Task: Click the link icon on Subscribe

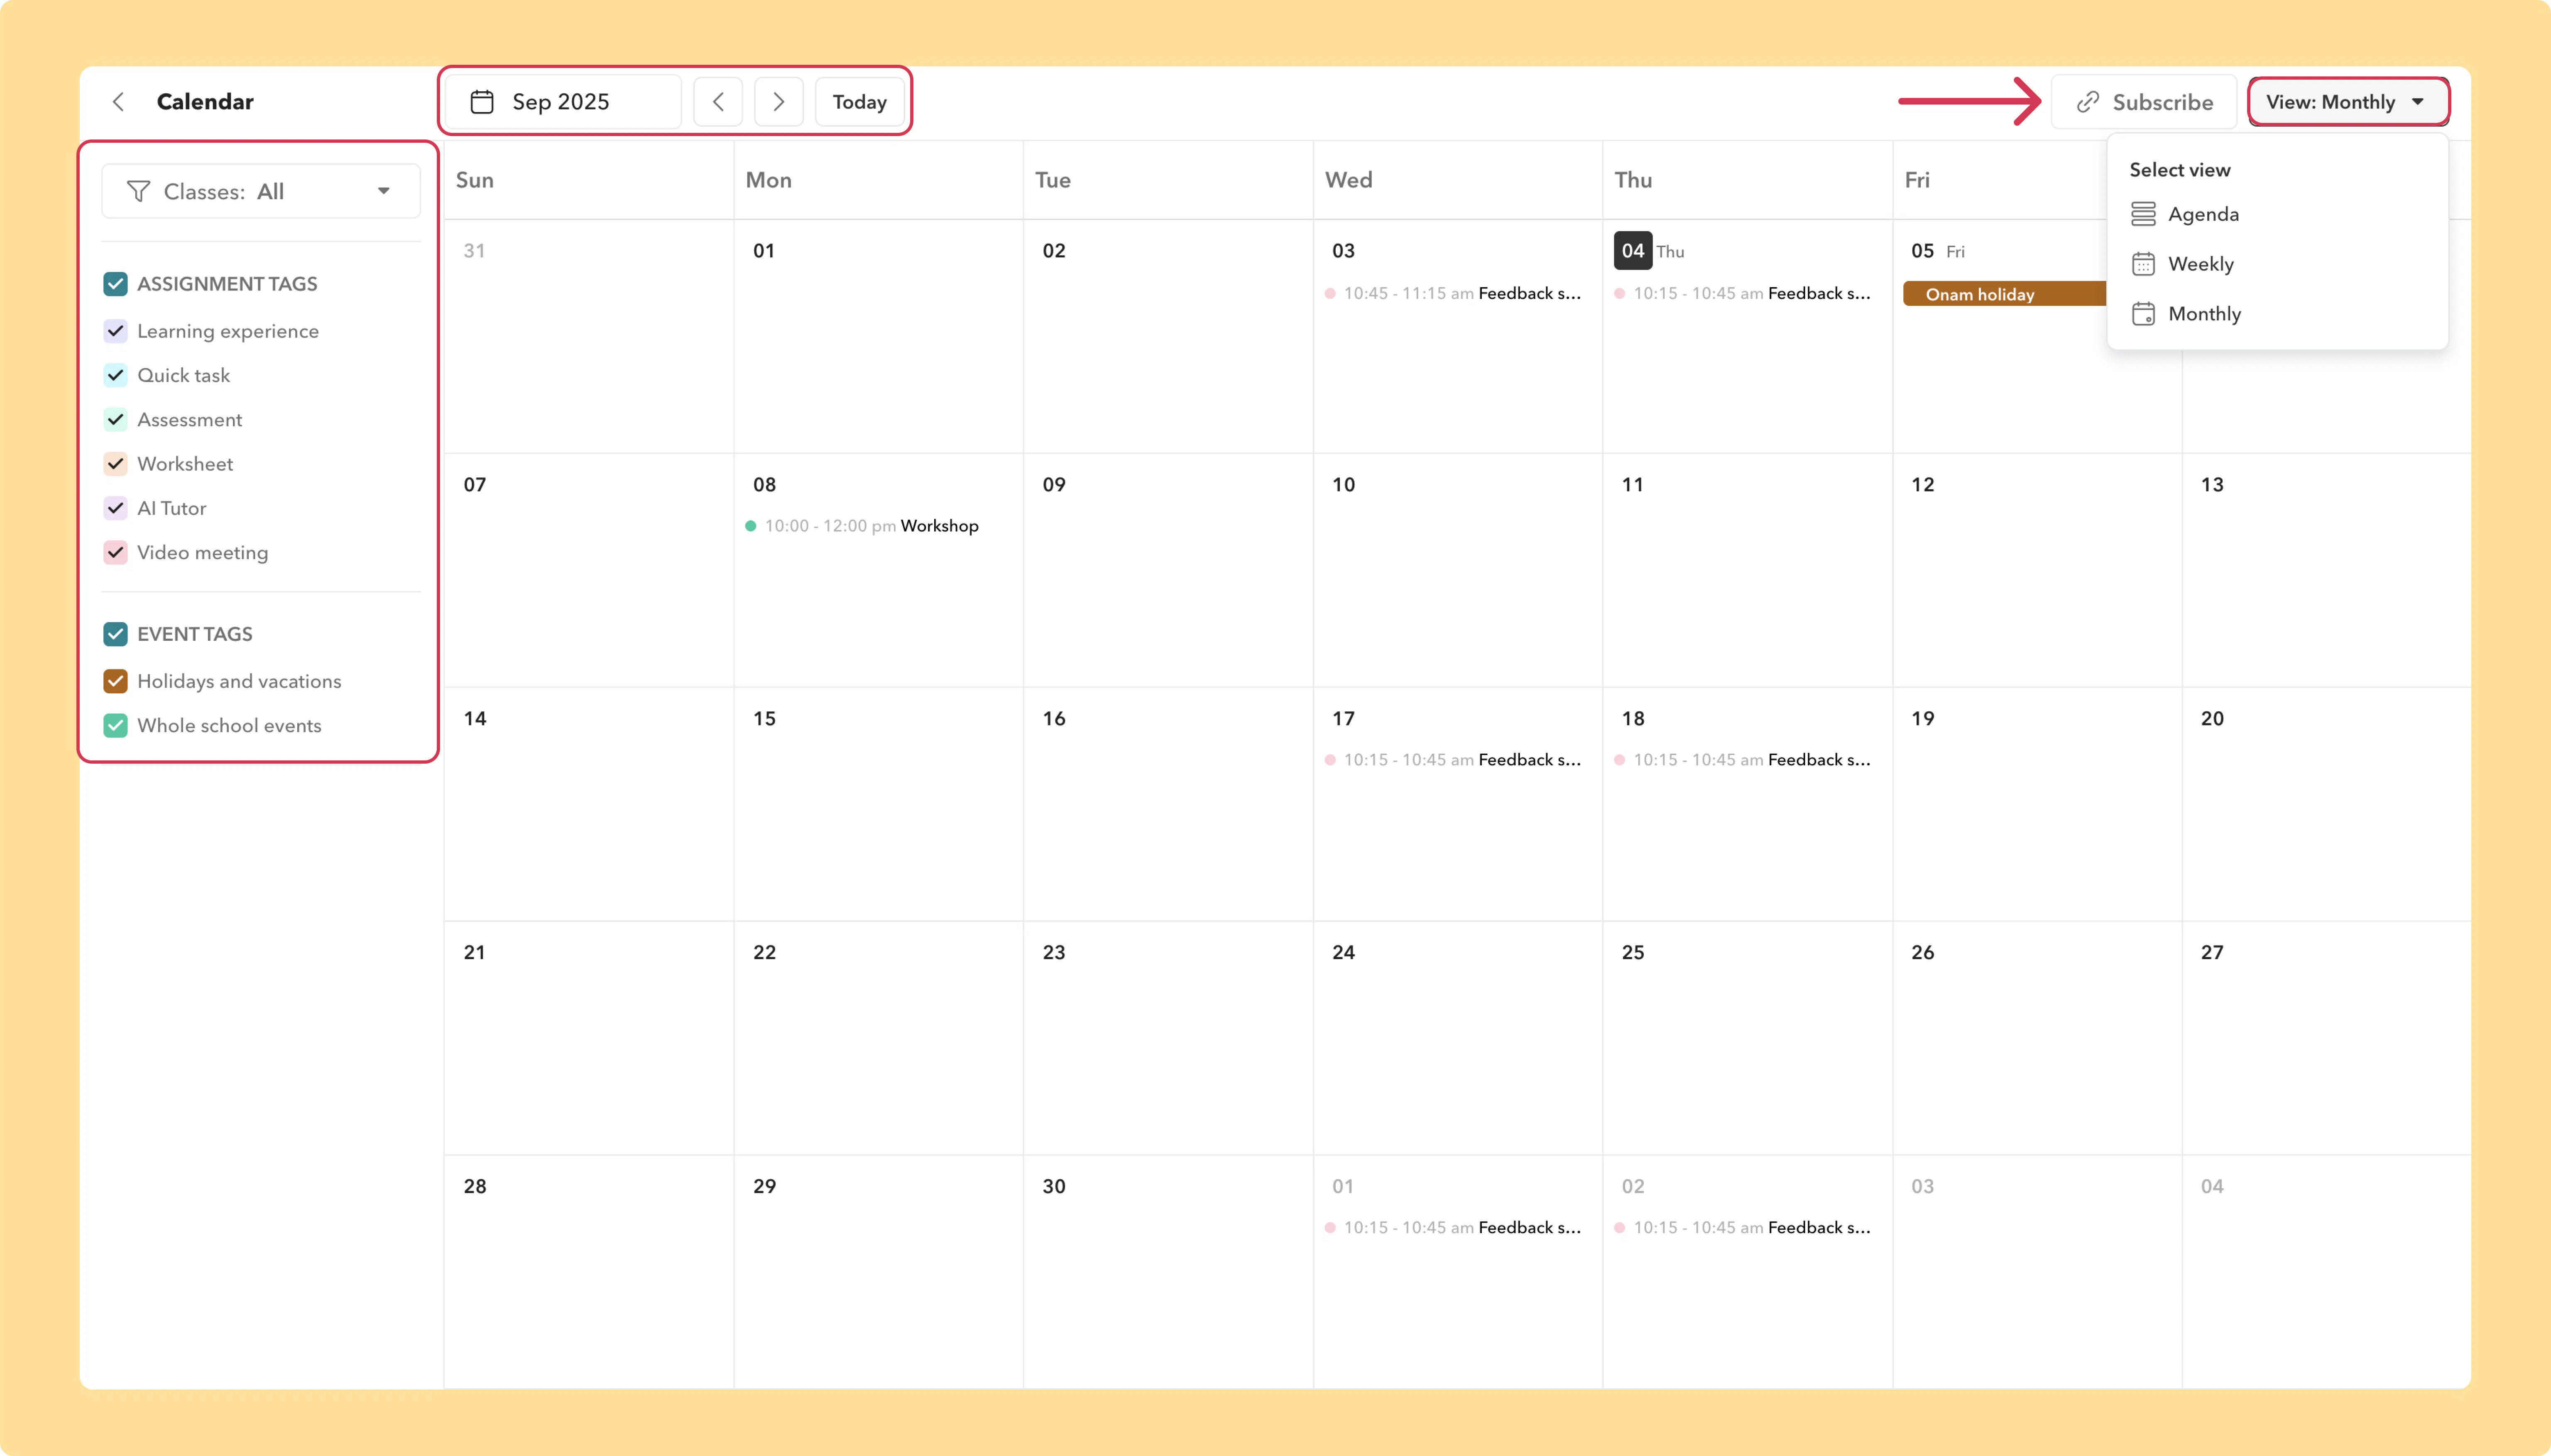Action: (x=2088, y=102)
